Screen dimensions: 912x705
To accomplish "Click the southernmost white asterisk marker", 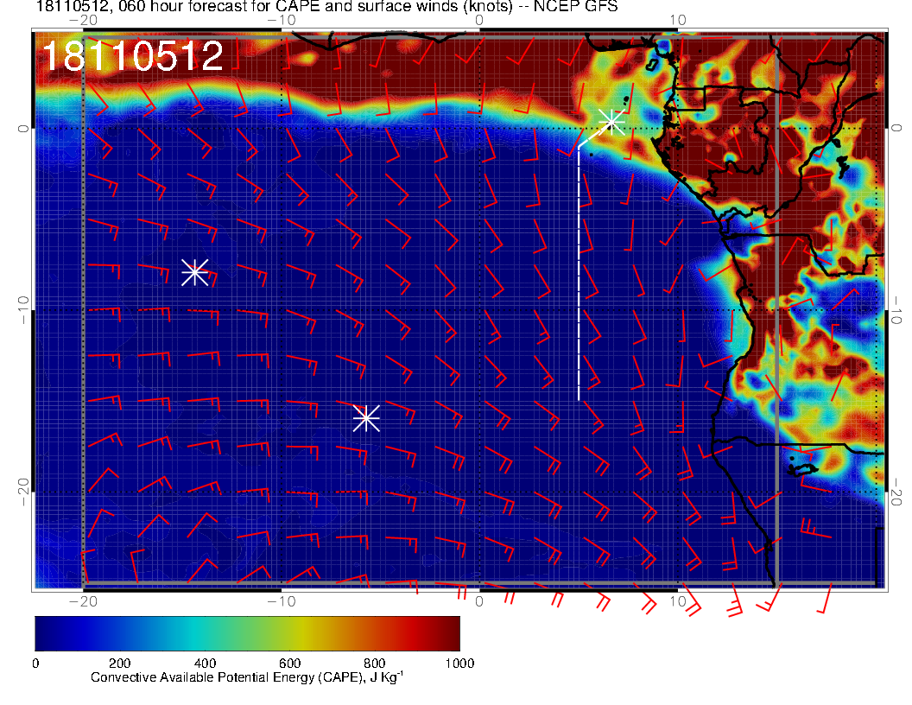I will [x=366, y=417].
